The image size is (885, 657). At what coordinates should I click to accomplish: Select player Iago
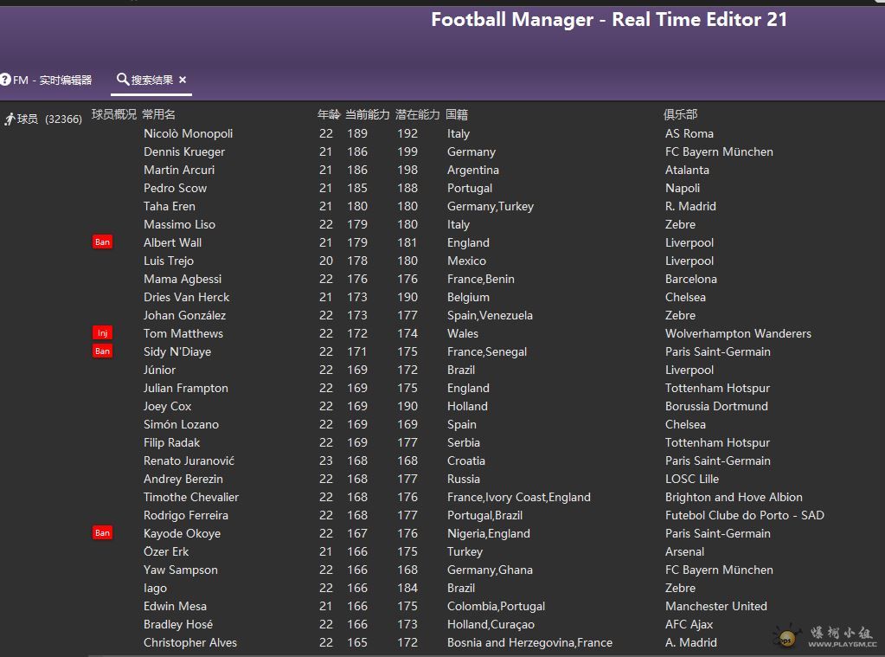pos(155,588)
